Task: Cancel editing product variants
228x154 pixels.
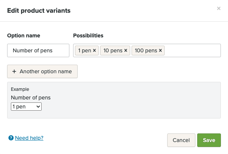Action: [x=181, y=140]
